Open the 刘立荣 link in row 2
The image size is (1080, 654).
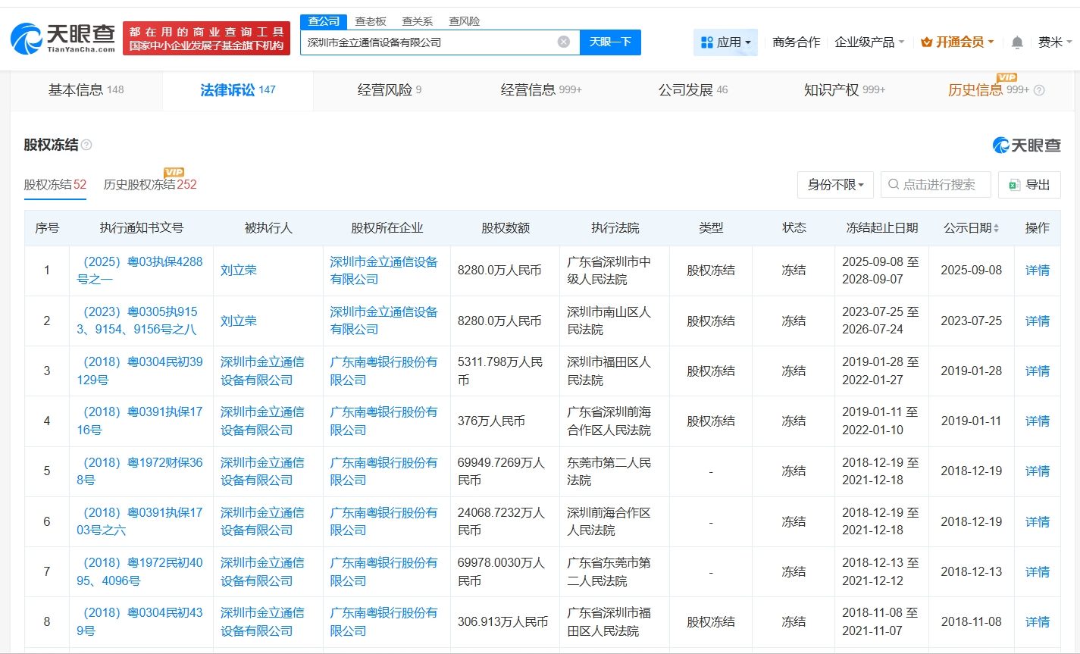(x=238, y=321)
